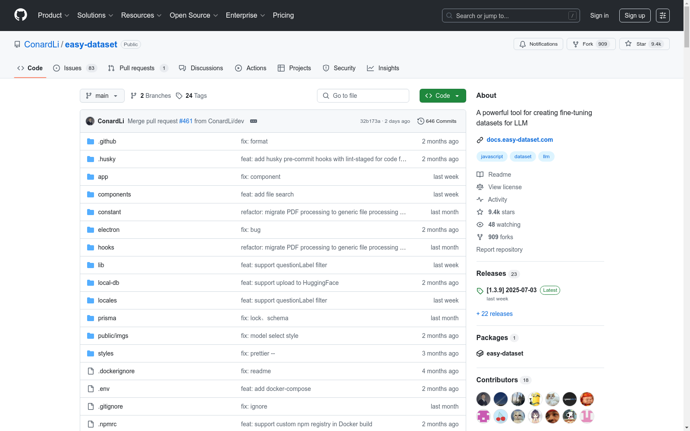
Task: Open the .gitignore file
Action: (x=110, y=406)
